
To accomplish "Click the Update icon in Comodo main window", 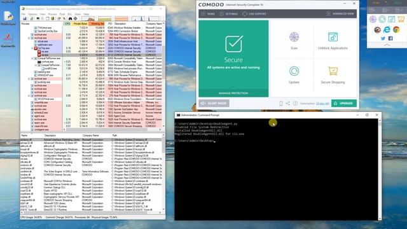I will click(x=294, y=71).
